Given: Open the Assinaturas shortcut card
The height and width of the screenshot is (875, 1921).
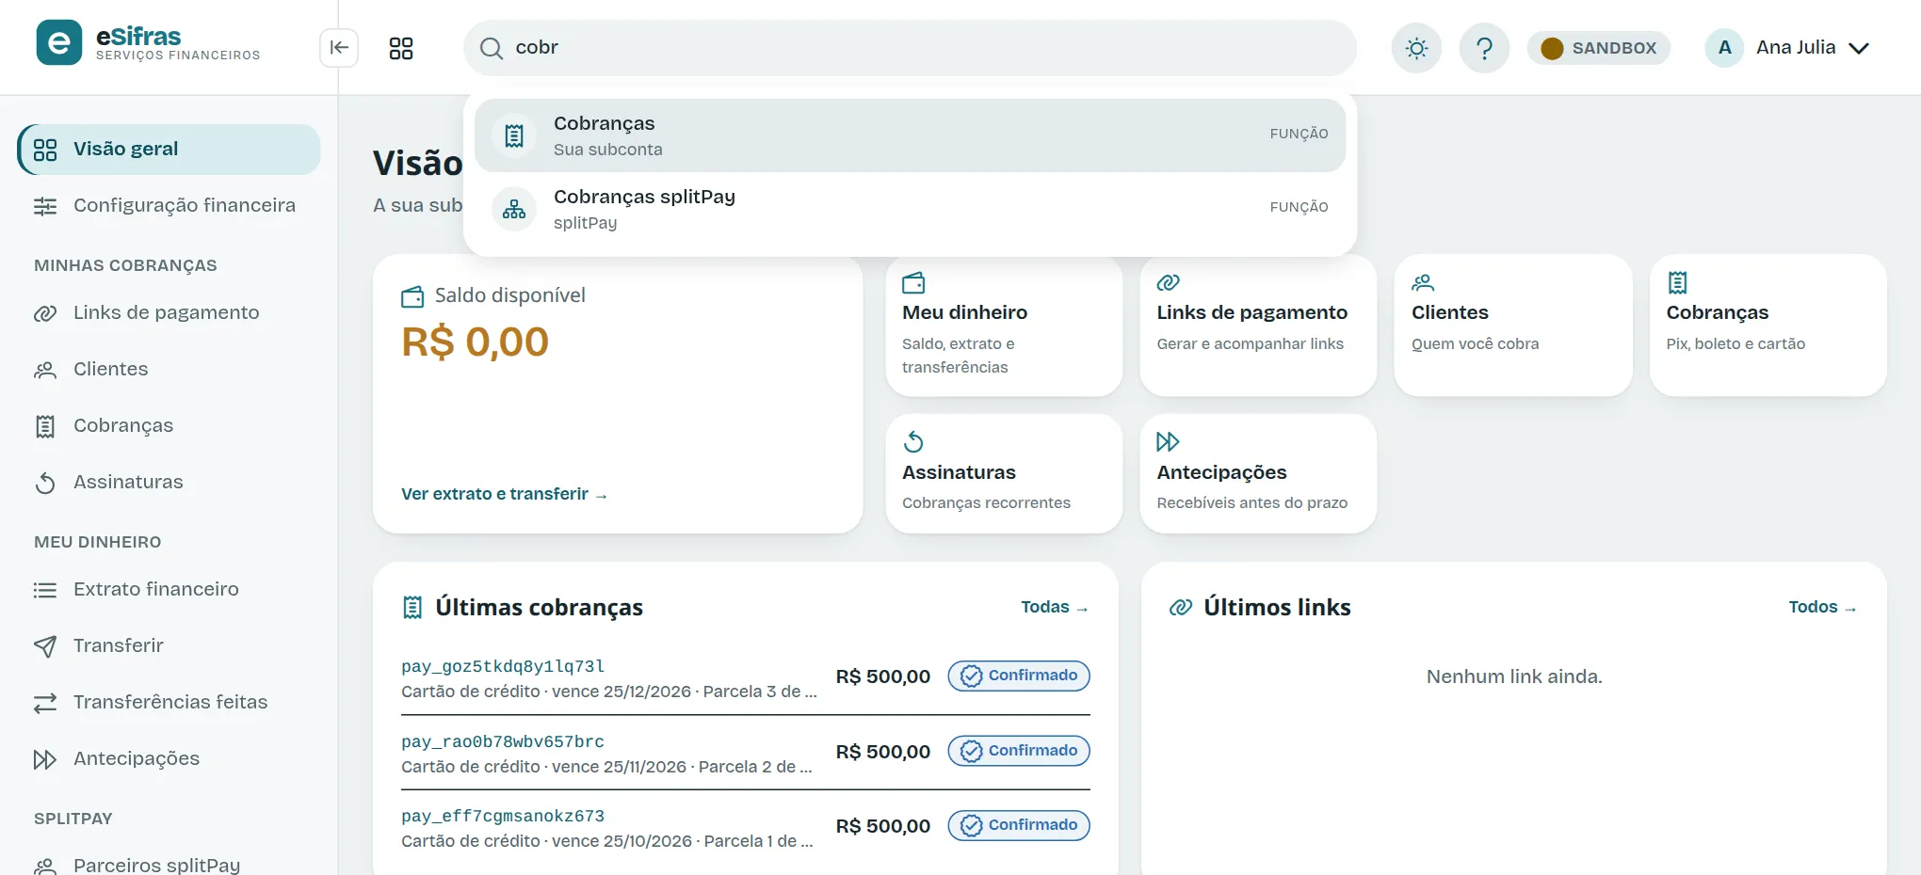Looking at the screenshot, I should coord(1004,473).
